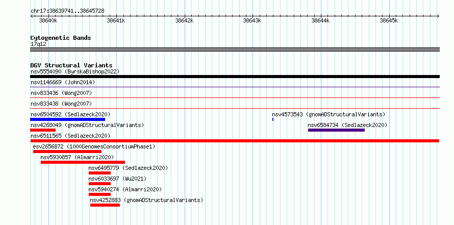Open the esv2656872 (1000GenomesConsortiumPhase1) label
454x225 pixels.
(x=94, y=146)
